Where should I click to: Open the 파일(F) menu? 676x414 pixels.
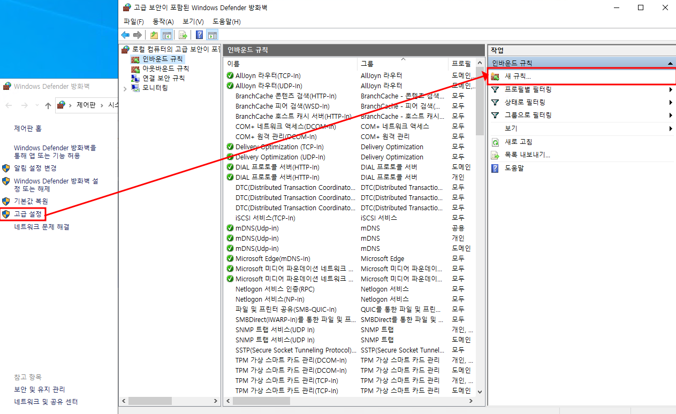click(x=134, y=22)
